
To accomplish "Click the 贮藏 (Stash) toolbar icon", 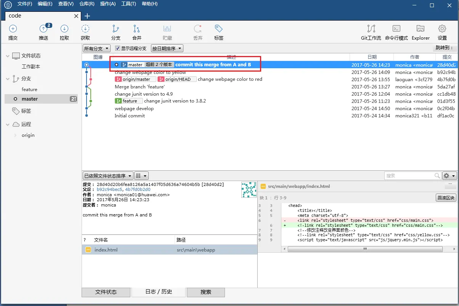I will point(167,29).
